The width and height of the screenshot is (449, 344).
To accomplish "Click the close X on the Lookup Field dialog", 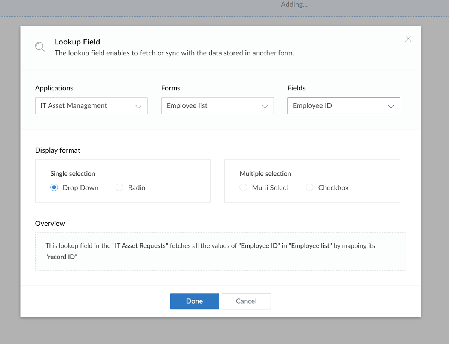I will 408,39.
